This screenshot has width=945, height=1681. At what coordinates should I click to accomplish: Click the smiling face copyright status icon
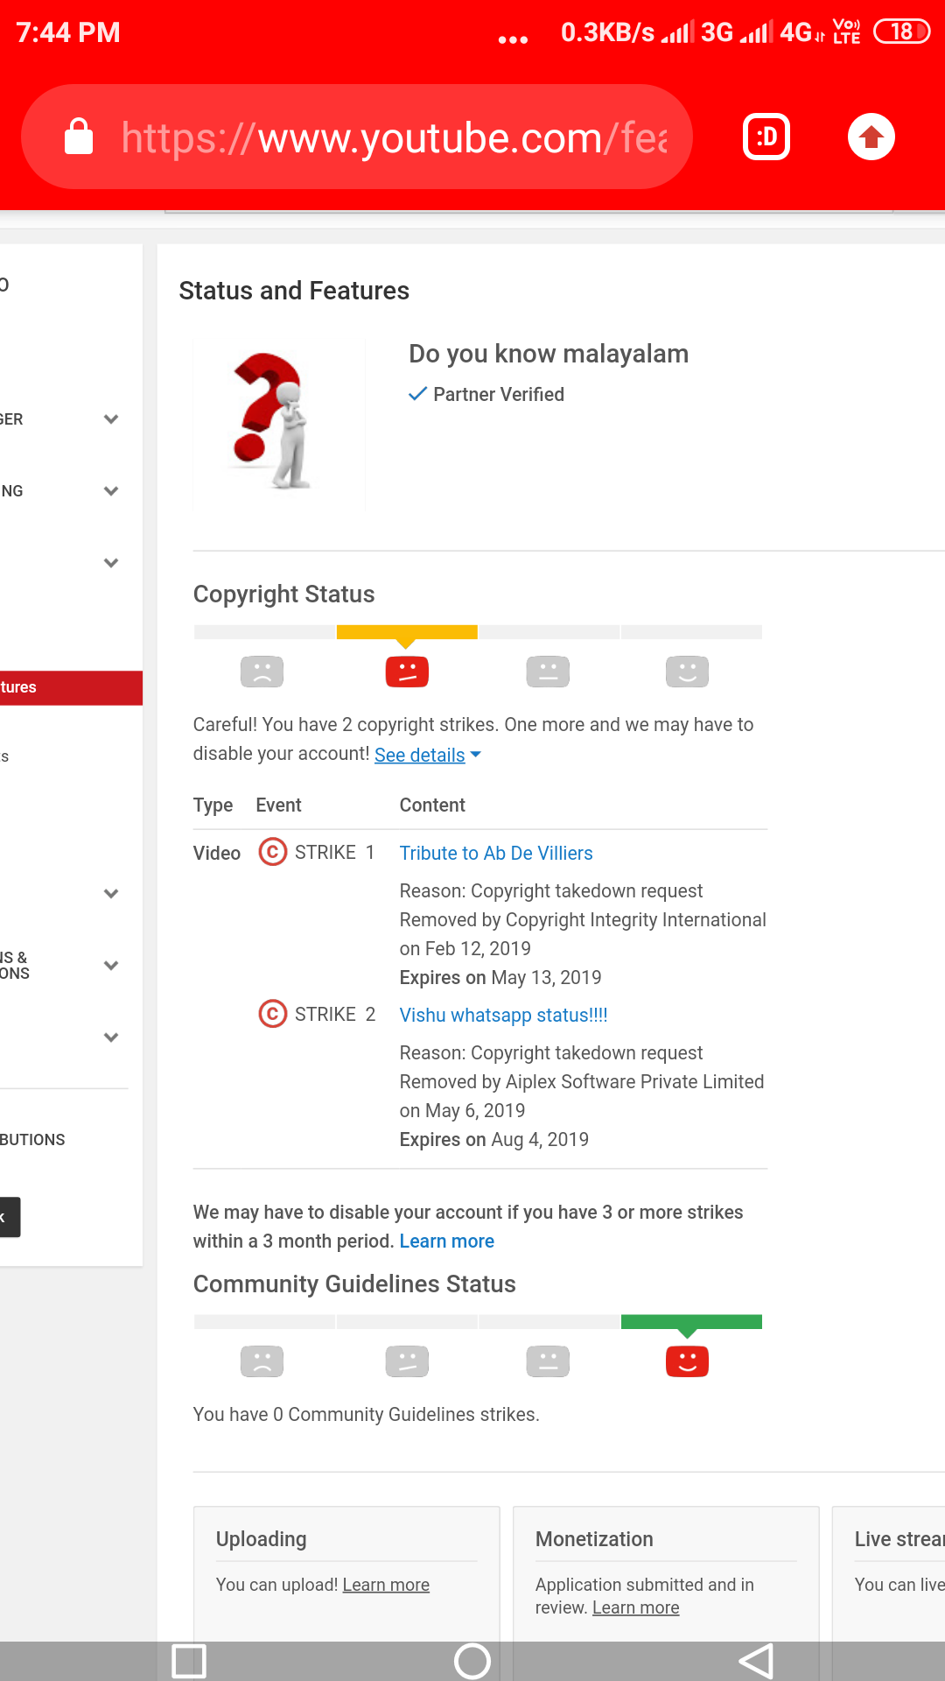(688, 672)
